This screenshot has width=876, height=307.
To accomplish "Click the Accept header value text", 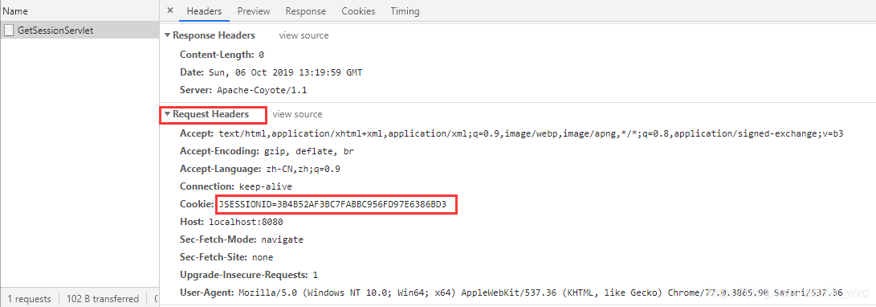I will pyautogui.click(x=530, y=134).
